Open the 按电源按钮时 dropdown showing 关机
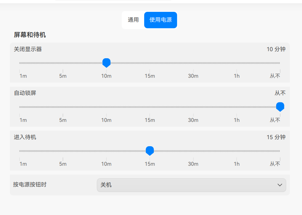The height and width of the screenshot is (215, 302). 192,185
